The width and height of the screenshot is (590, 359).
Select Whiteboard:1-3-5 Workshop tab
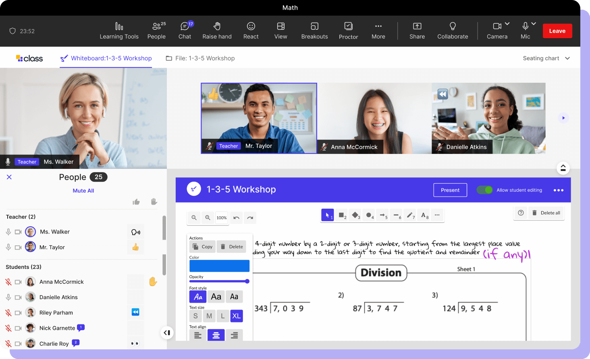(106, 58)
